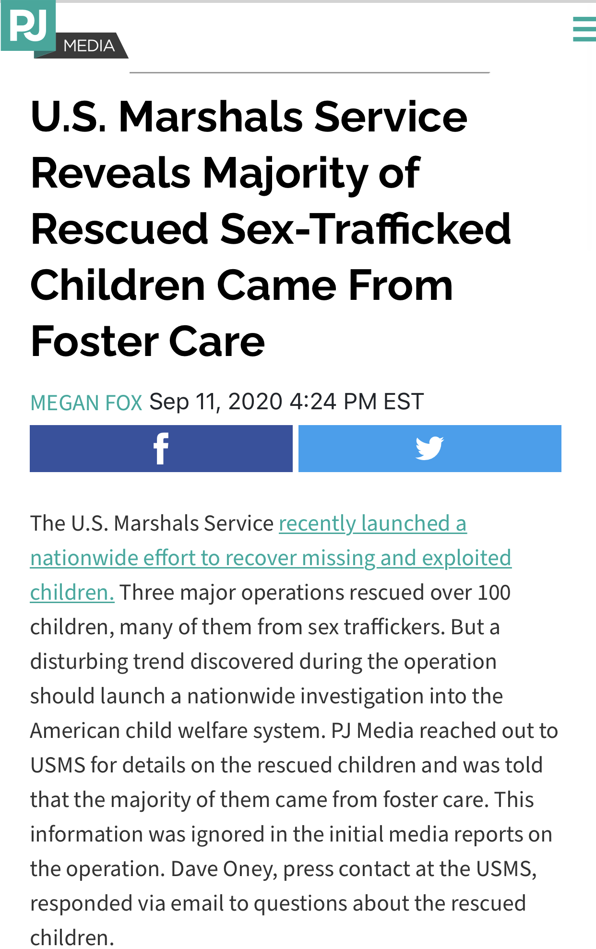Click headline line "U.S. Marshals Service"

249,117
